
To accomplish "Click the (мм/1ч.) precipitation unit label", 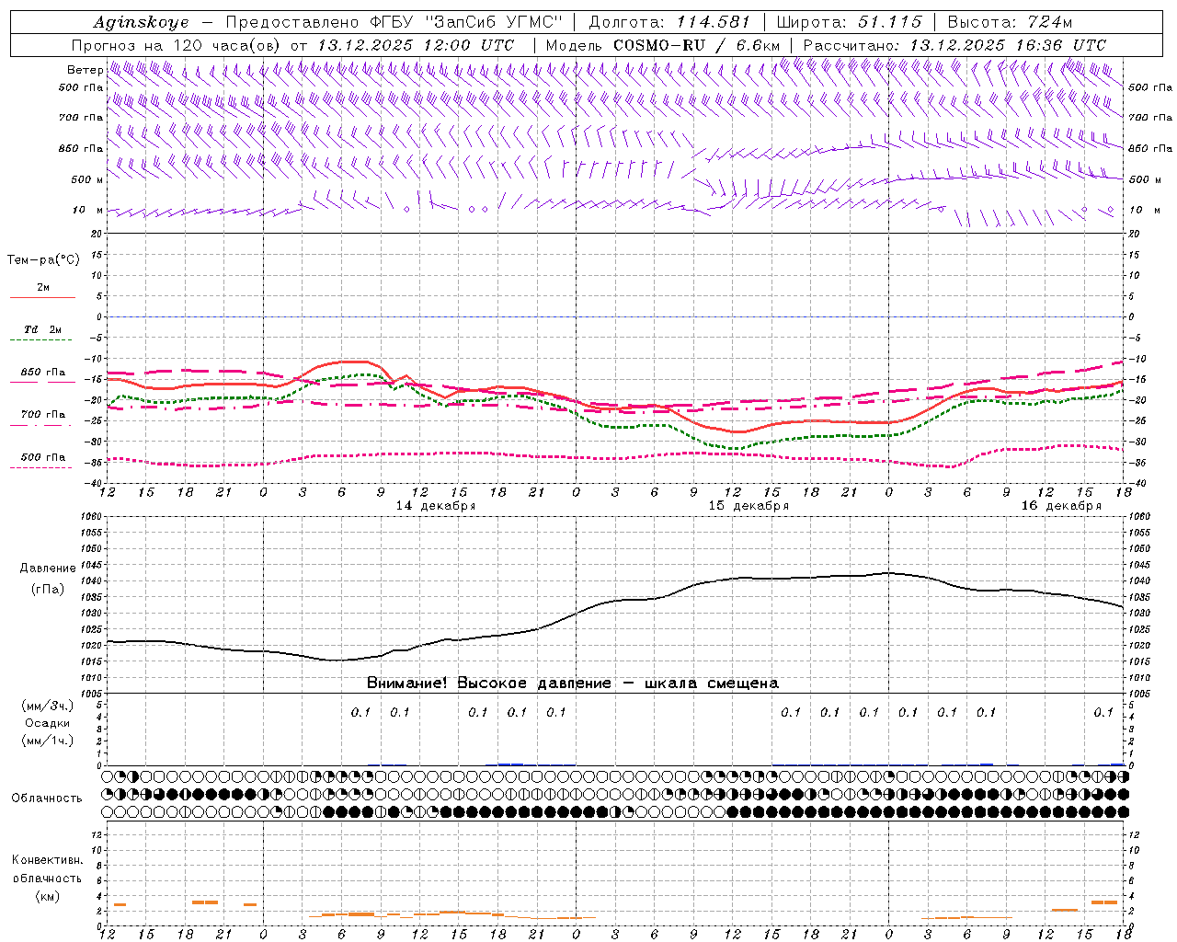I will [48, 741].
